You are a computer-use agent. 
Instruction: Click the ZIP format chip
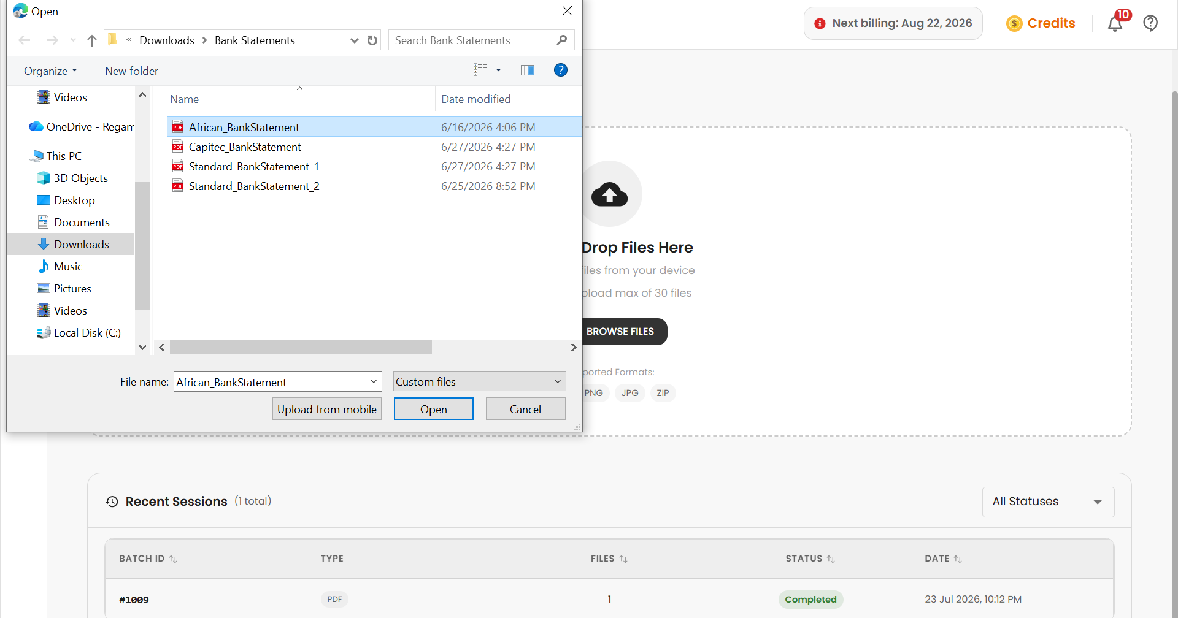[663, 393]
